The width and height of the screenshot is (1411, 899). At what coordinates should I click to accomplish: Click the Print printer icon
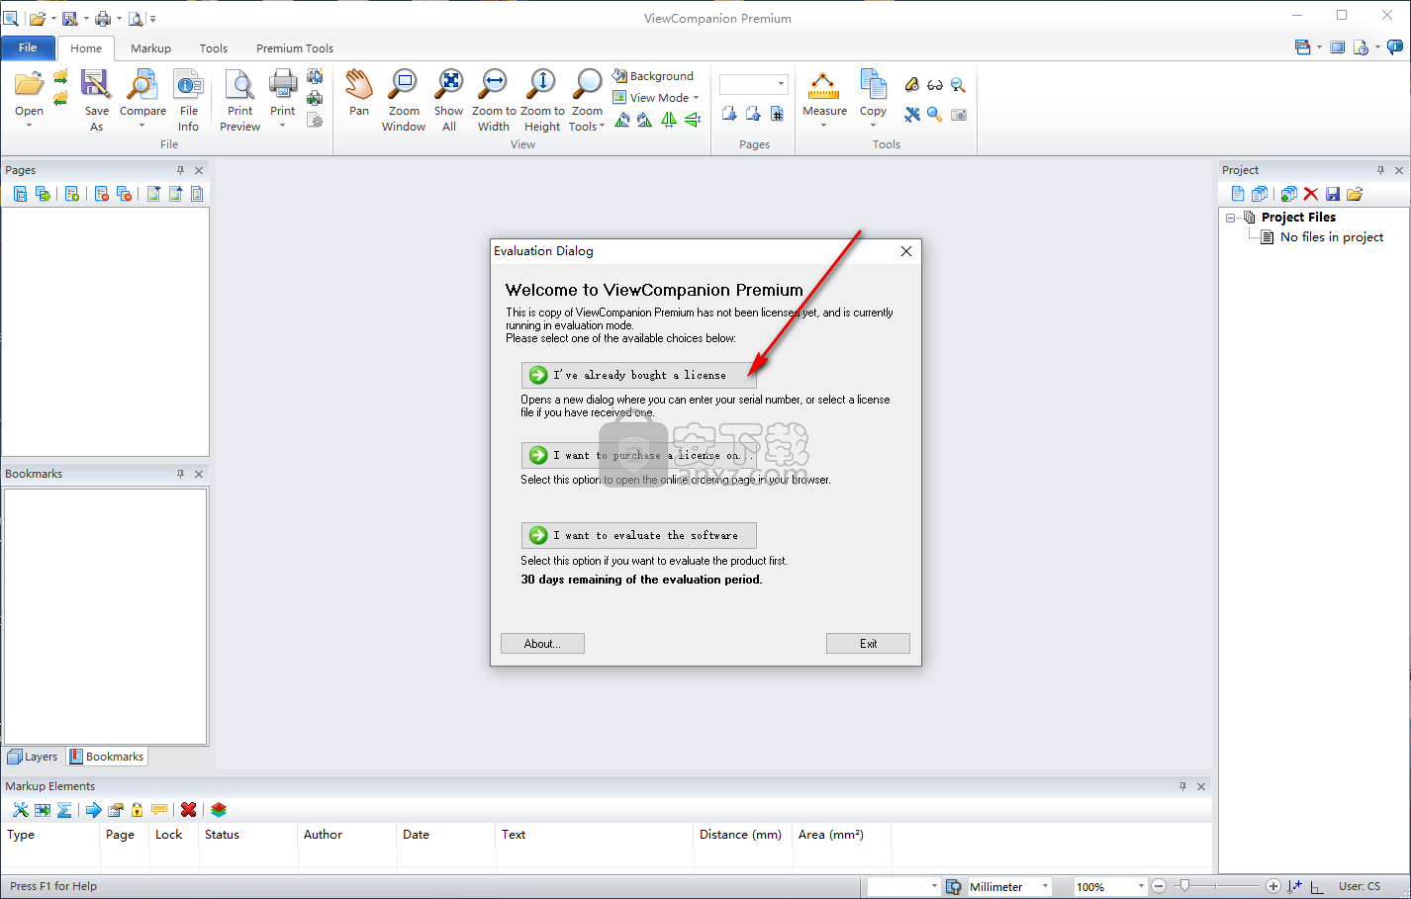point(283,85)
